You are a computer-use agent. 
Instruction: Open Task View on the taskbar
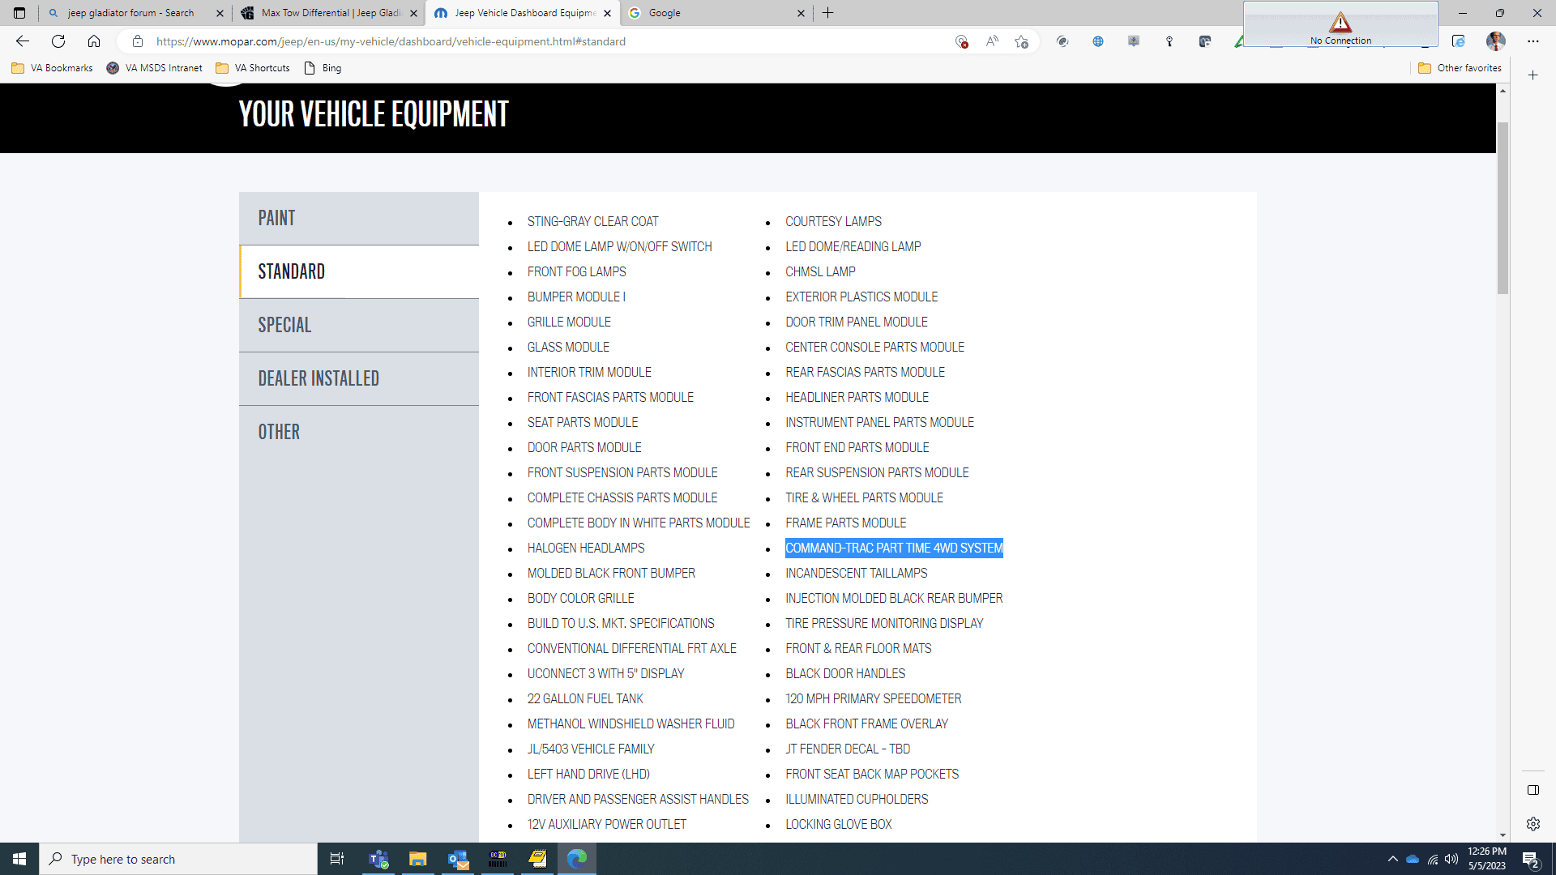click(337, 859)
